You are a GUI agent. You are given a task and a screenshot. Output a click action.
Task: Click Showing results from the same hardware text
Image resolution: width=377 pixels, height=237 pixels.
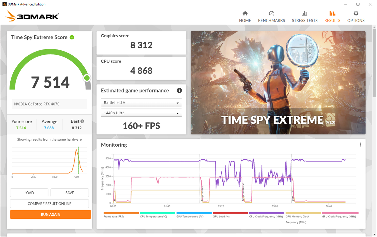[49, 139]
